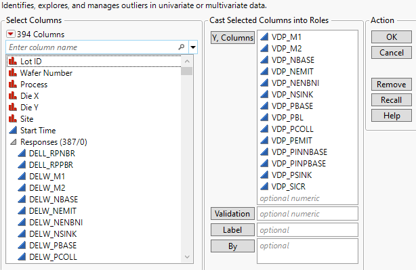Open the red triangle menu beside 394 Columns

point(11,35)
